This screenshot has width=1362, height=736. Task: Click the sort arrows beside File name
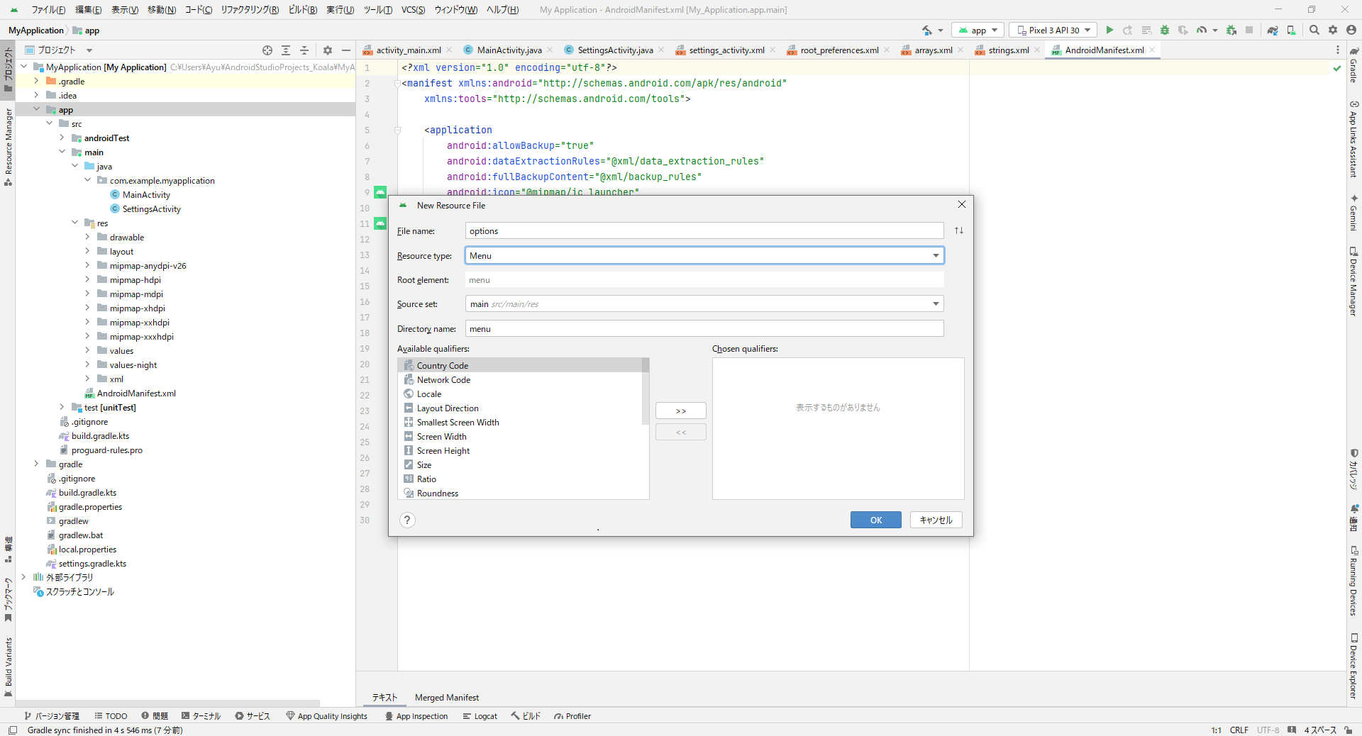click(x=959, y=230)
